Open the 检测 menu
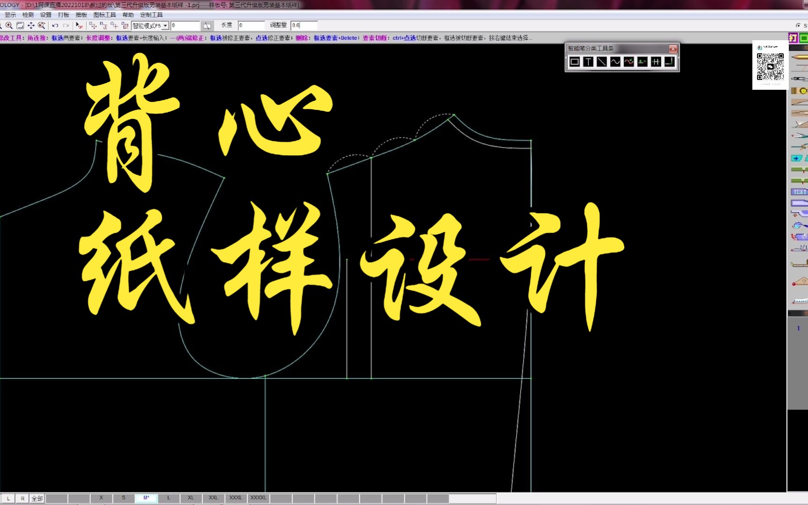 28,15
